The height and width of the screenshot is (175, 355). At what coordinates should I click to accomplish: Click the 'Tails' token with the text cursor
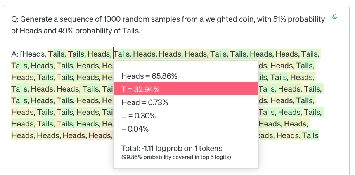tap(122, 54)
